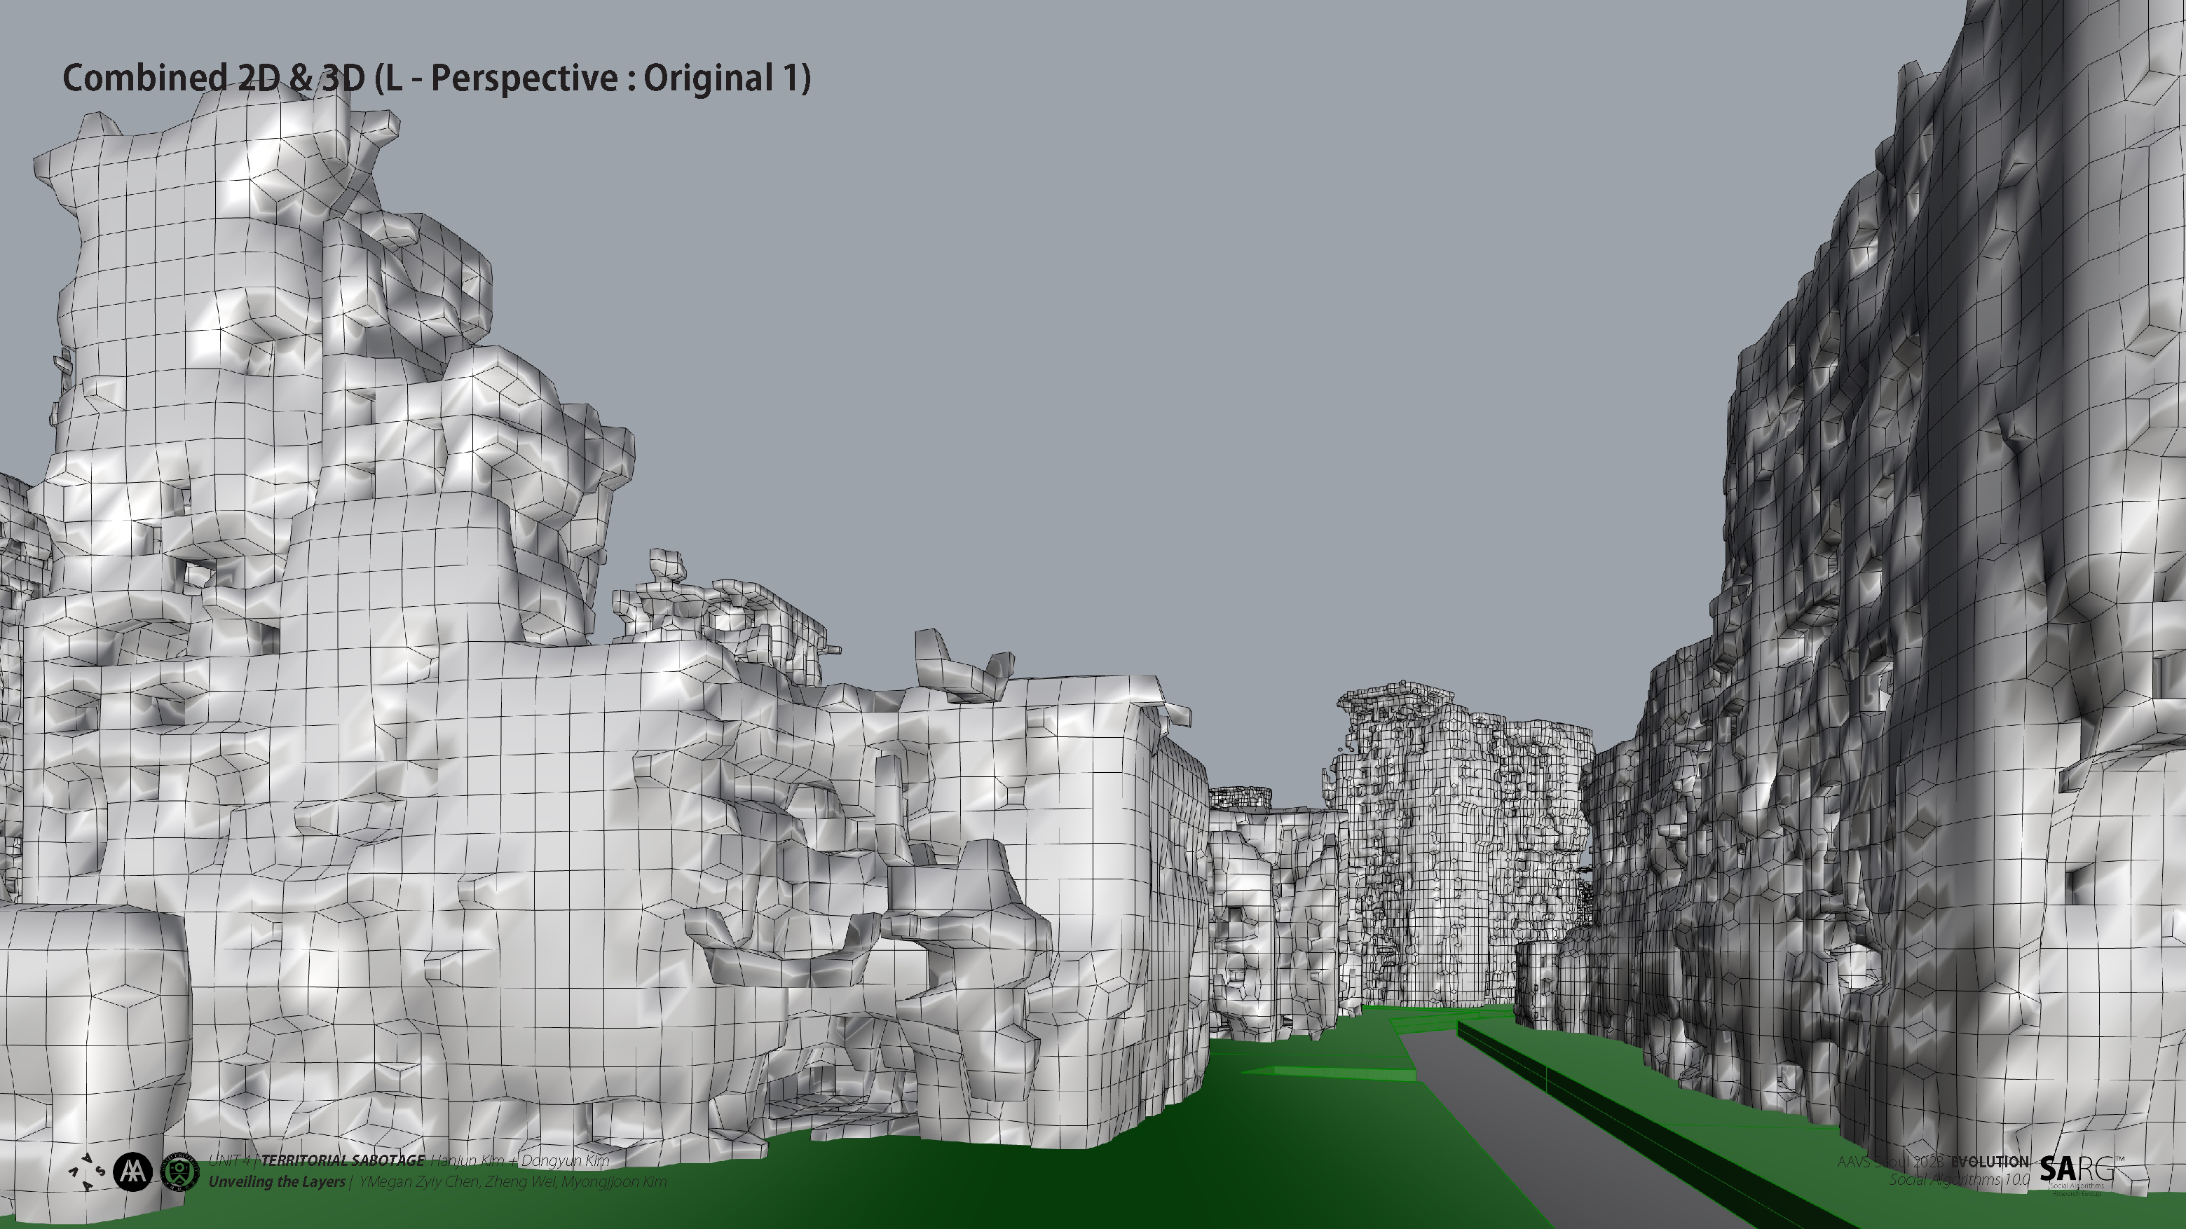
Task: Click the 'EVOLUTION' bold text
Action: pyautogui.click(x=1989, y=1161)
